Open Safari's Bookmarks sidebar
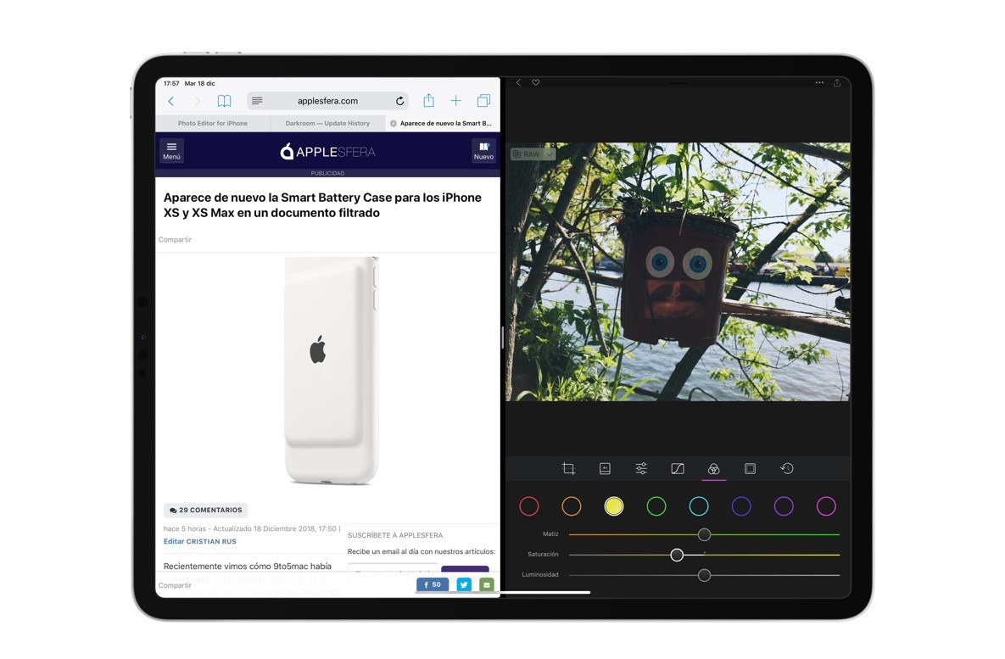The width and height of the screenshot is (1005, 659). pyautogui.click(x=224, y=100)
